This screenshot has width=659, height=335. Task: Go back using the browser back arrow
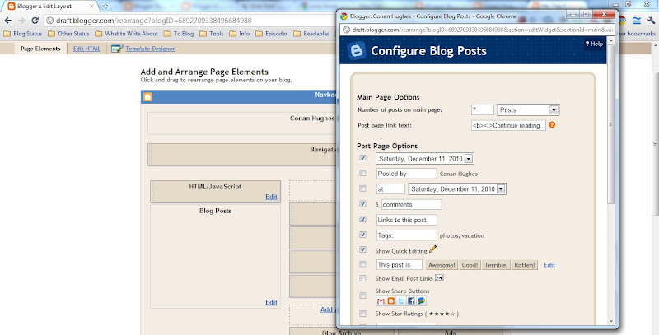[8, 21]
